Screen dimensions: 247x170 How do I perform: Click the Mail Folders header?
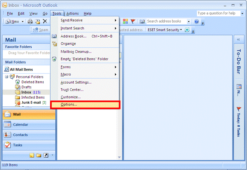[27, 62]
